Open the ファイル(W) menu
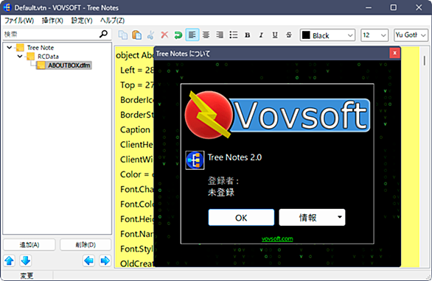Viewport: 432px width, 281px height. [x=19, y=21]
